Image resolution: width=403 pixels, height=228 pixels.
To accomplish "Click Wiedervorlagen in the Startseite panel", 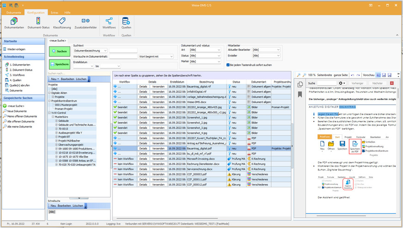I will [16, 48].
